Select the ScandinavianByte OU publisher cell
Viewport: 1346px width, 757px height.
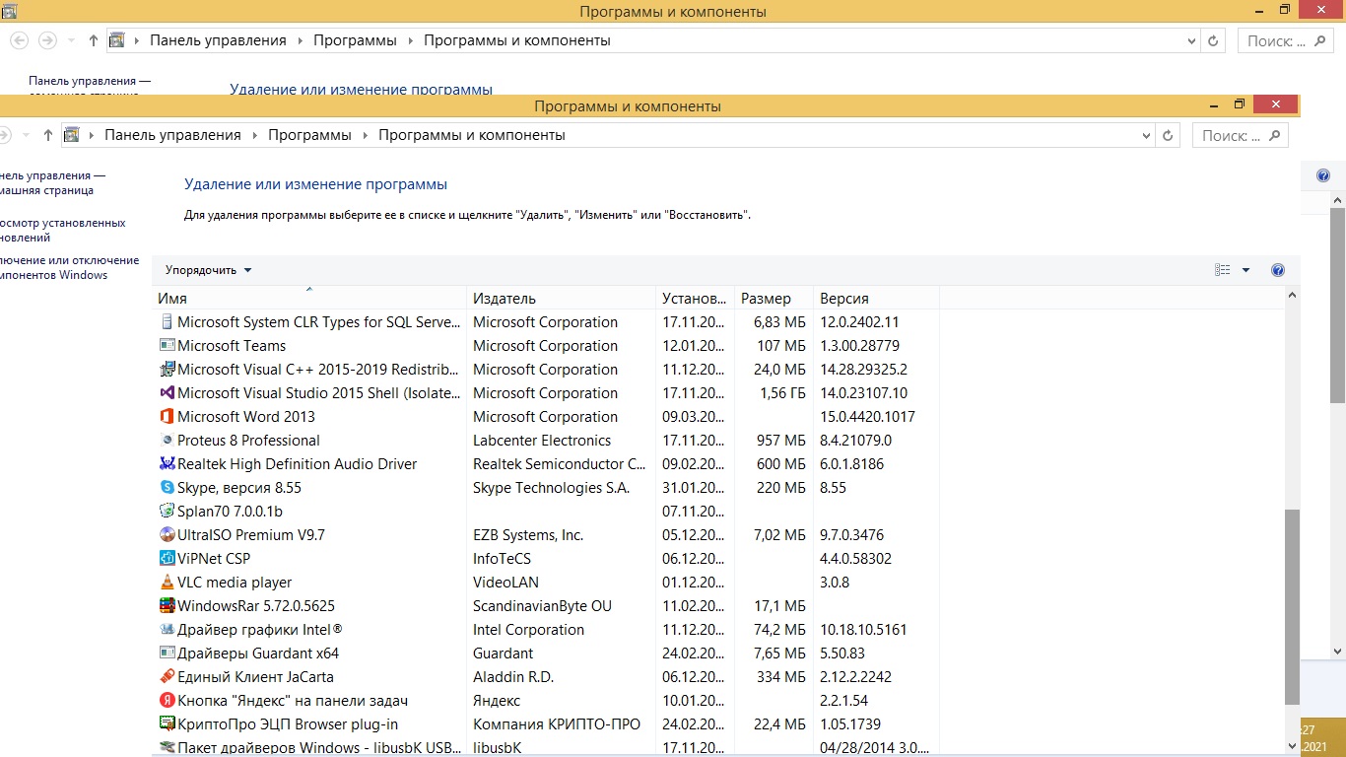(x=542, y=606)
